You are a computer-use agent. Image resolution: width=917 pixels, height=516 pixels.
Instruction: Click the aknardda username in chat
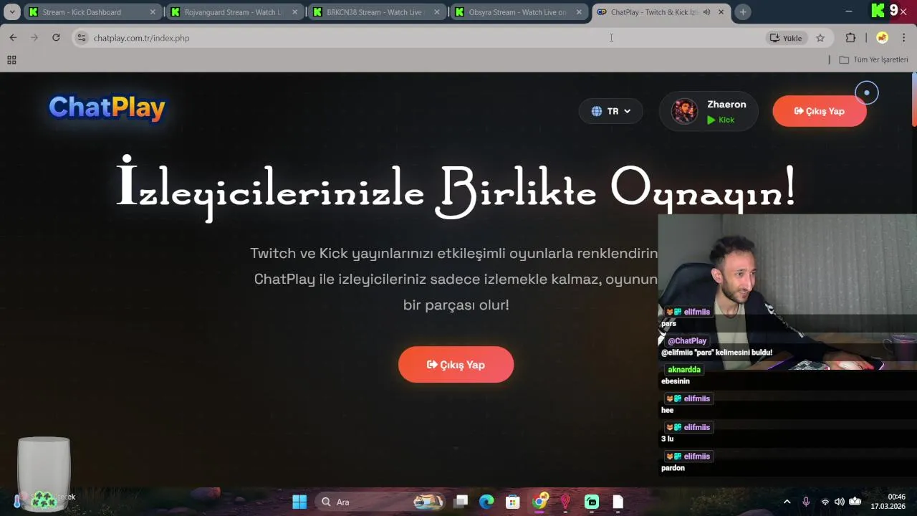tap(684, 370)
